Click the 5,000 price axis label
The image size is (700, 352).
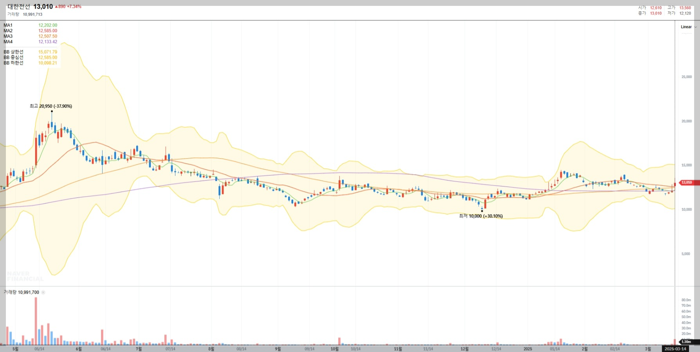[686, 254]
